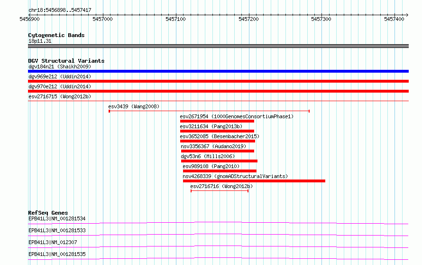This screenshot has height=265, width=422.
Task: Click ruler position 5456900
Action: 29,19
